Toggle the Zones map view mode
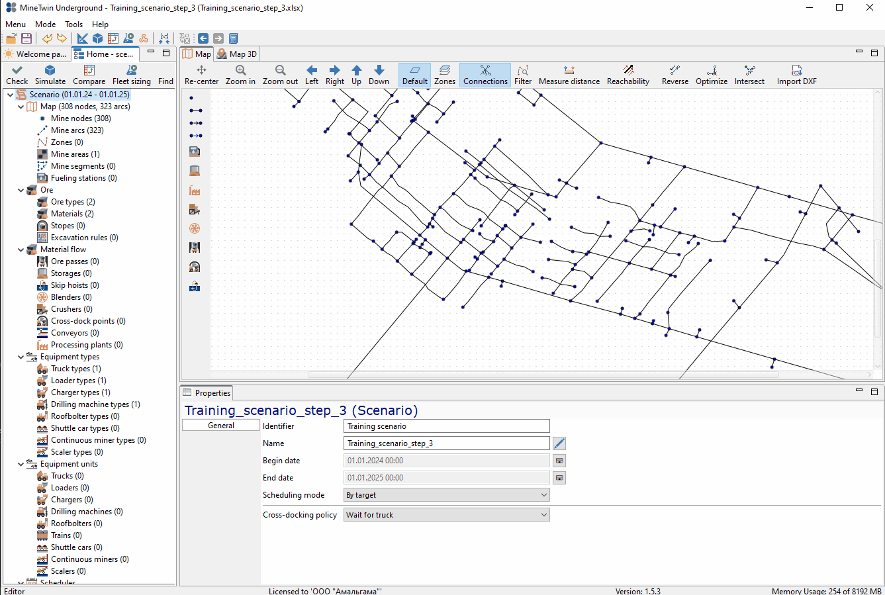 tap(445, 75)
